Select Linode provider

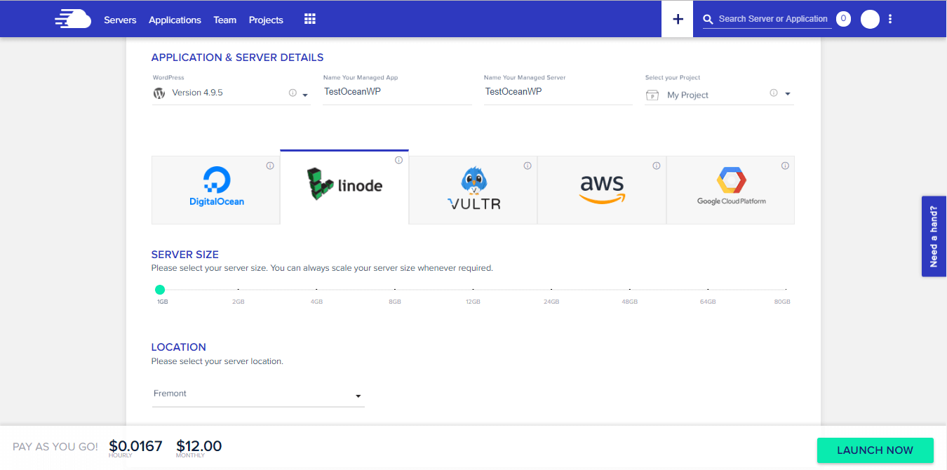coord(344,187)
